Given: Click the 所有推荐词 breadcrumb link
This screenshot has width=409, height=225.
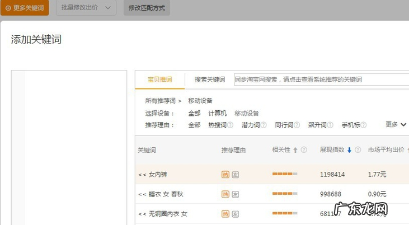Looking at the screenshot, I should click(160, 101).
